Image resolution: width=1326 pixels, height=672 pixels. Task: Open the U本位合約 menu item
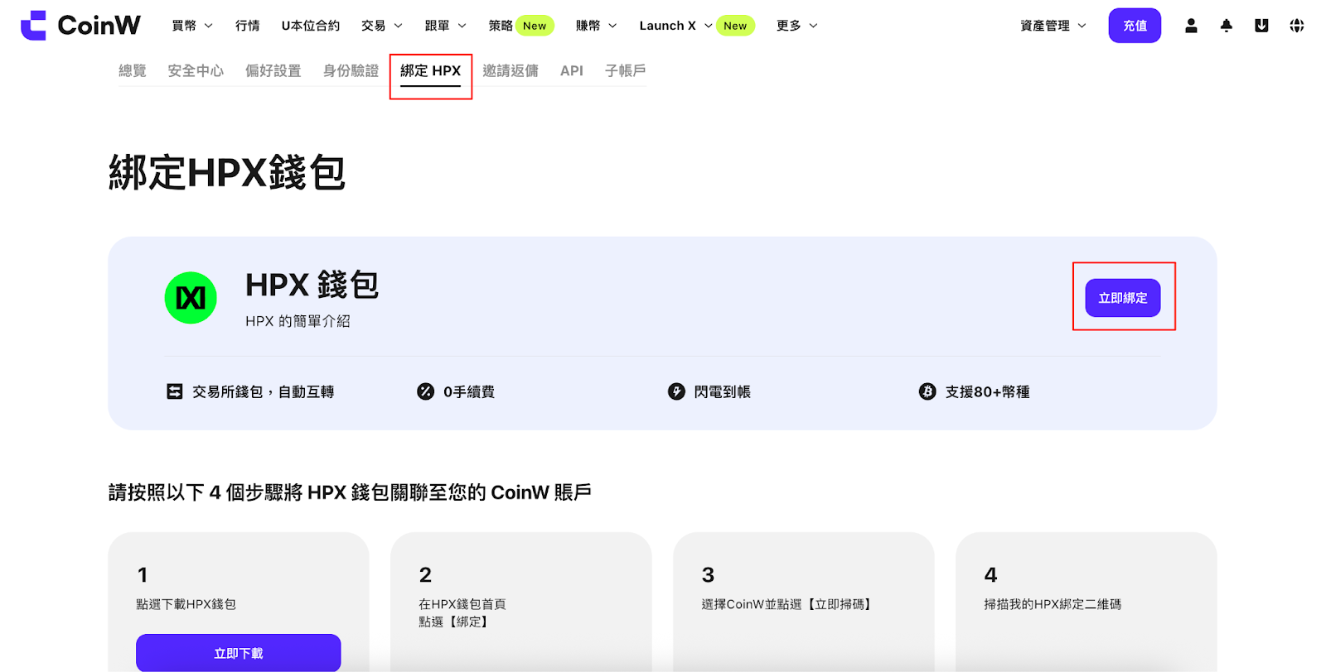pyautogui.click(x=311, y=26)
